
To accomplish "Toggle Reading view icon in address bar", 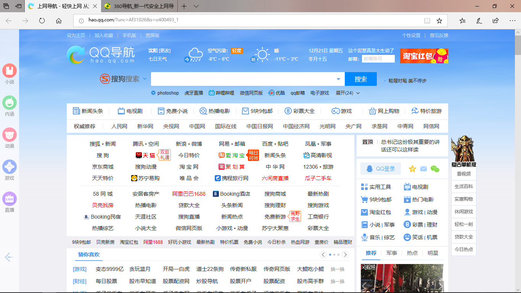I will (427, 21).
